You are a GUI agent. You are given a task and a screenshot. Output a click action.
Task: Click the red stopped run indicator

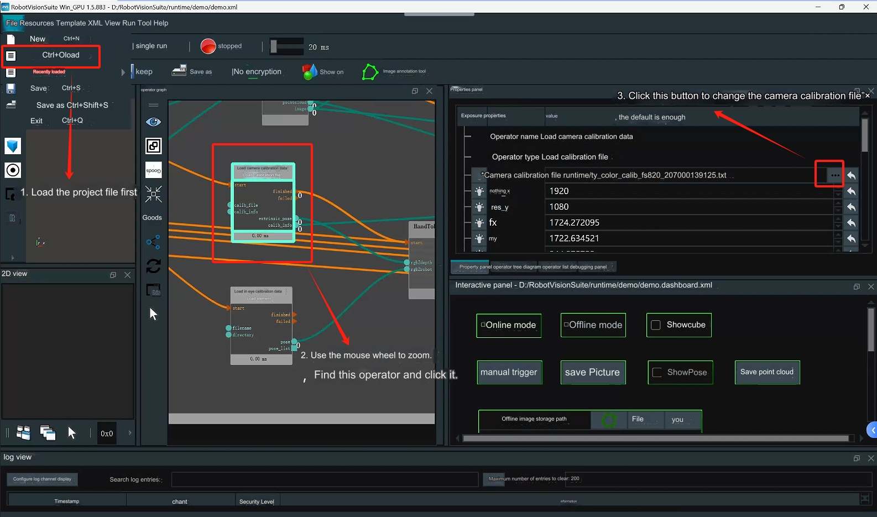(x=208, y=46)
